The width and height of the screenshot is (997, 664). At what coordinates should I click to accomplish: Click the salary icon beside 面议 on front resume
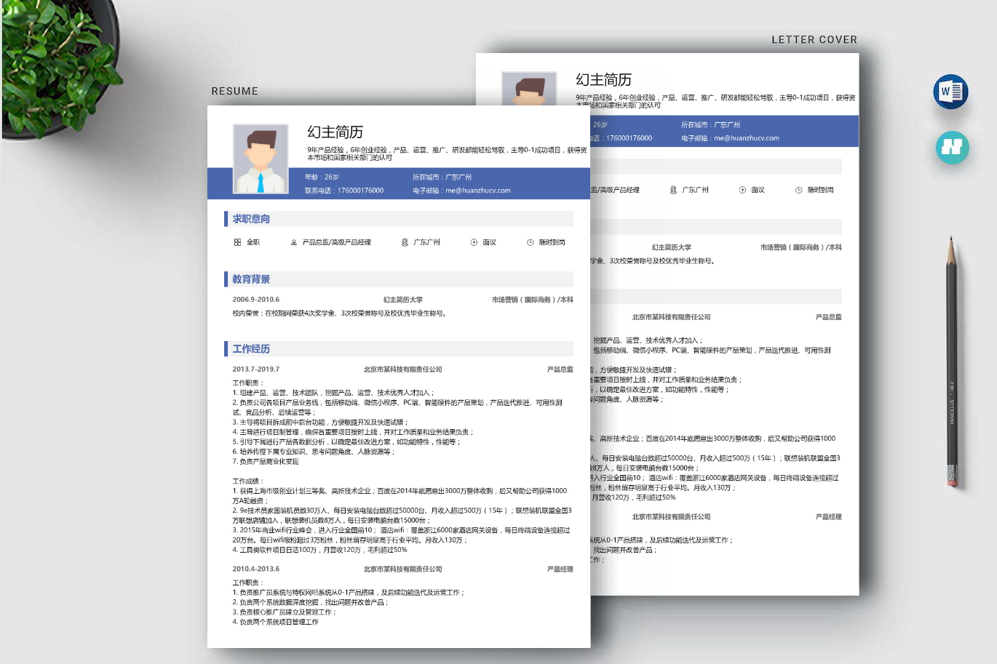coord(474,242)
